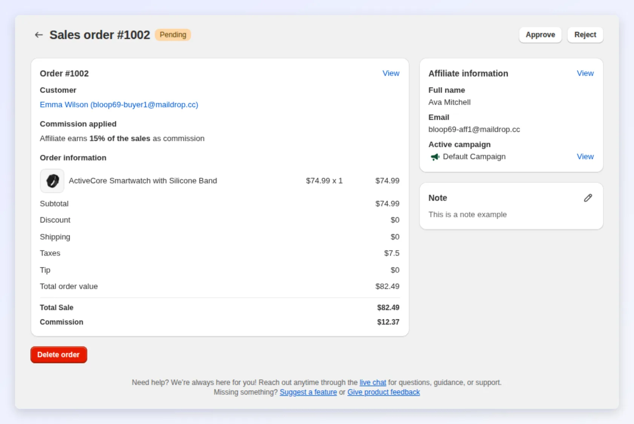Select the Taxes value $7.5
634x424 pixels.
pyautogui.click(x=392, y=253)
